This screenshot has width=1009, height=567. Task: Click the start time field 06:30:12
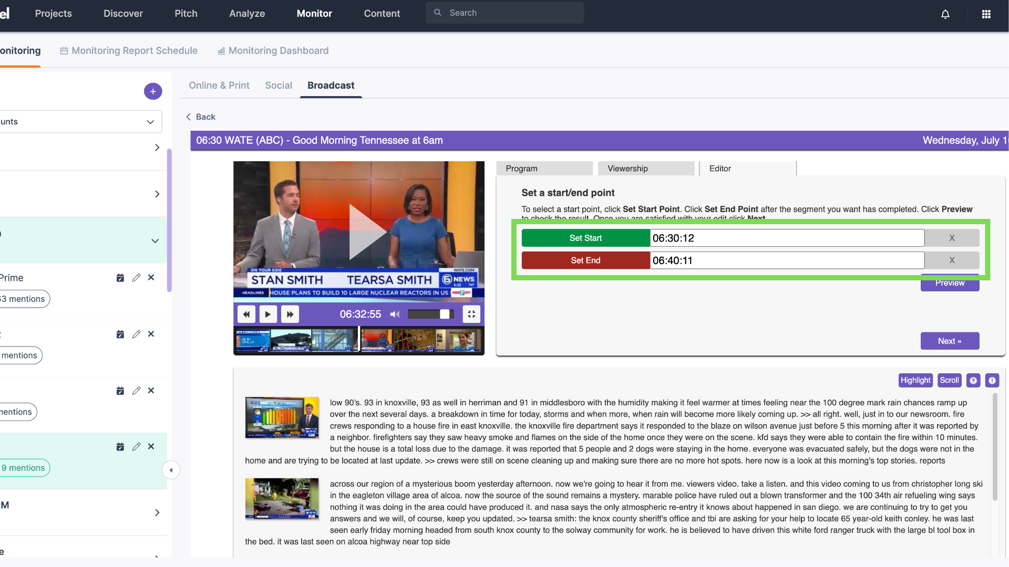click(x=787, y=238)
